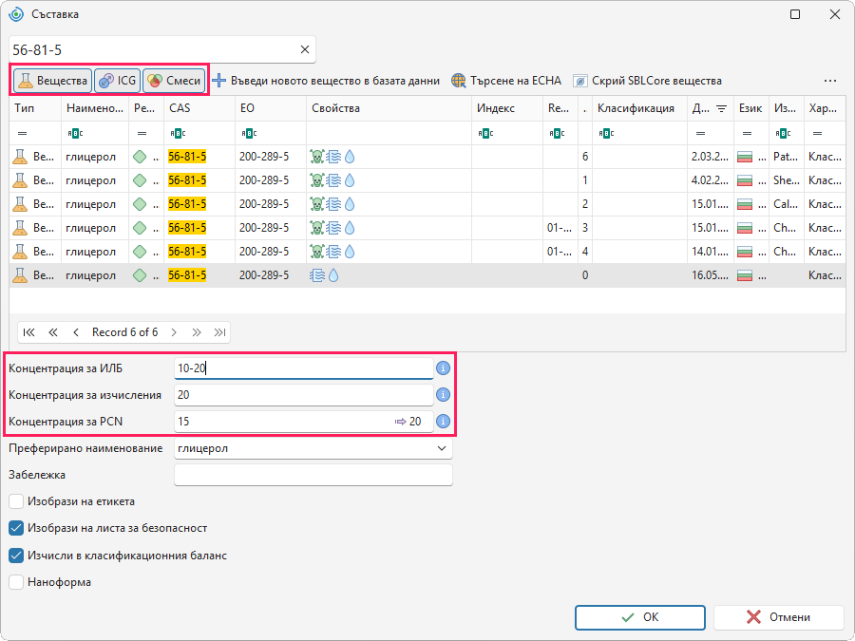
Task: Click Въведи новото вещество в базата данни
Action: click(326, 81)
